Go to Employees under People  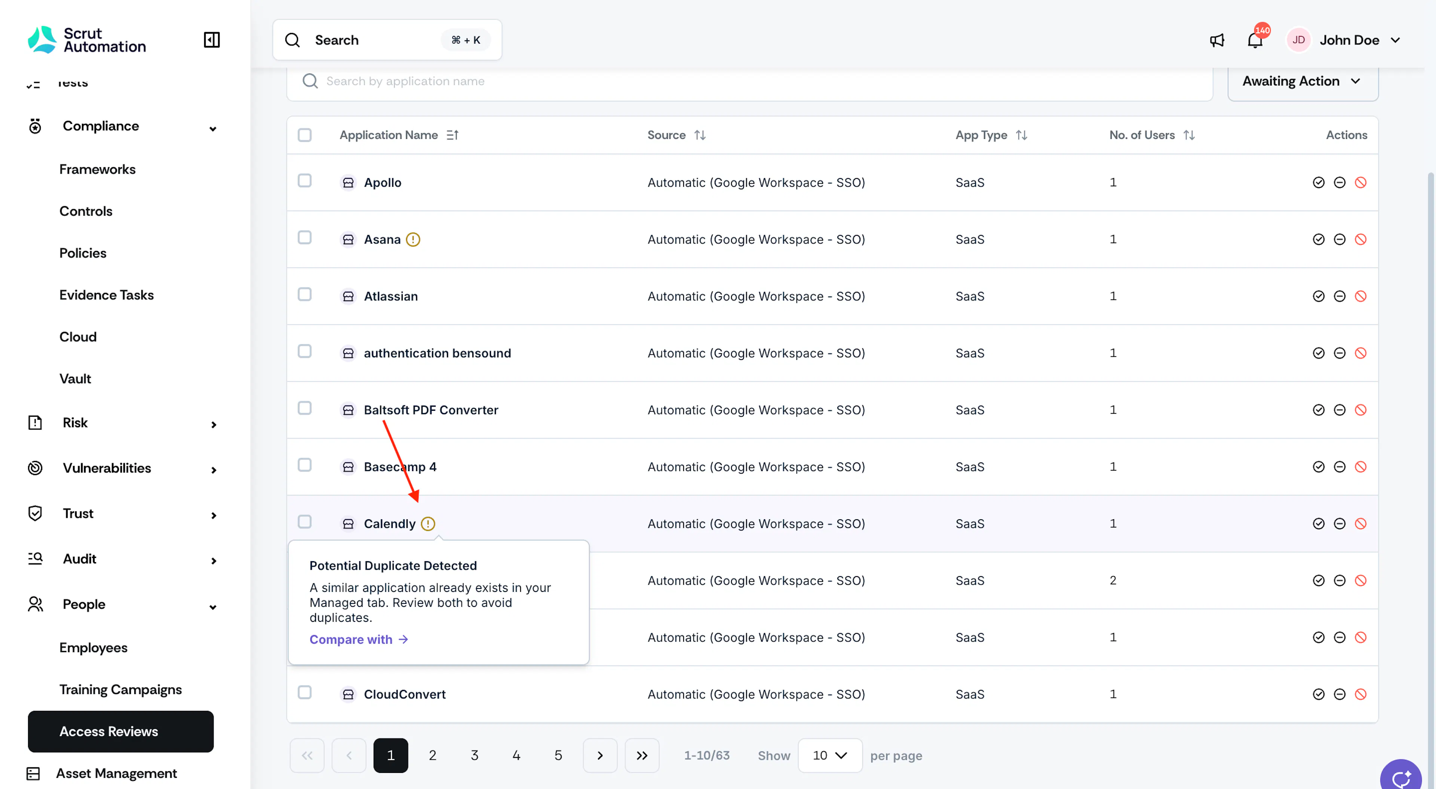tap(93, 648)
